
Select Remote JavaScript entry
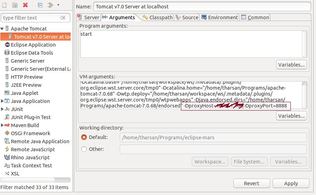(x=33, y=149)
